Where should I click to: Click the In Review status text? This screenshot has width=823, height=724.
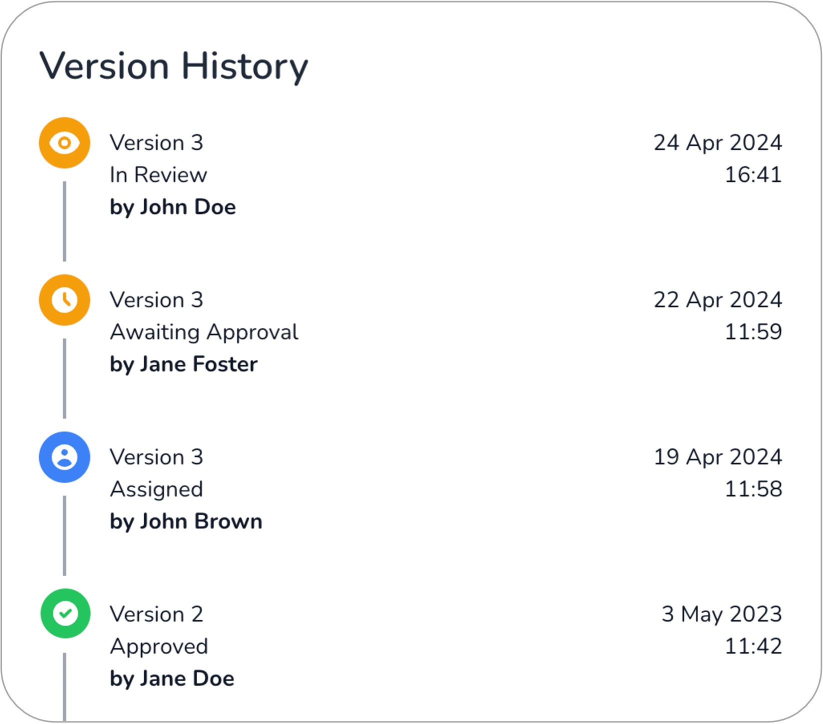click(x=158, y=175)
